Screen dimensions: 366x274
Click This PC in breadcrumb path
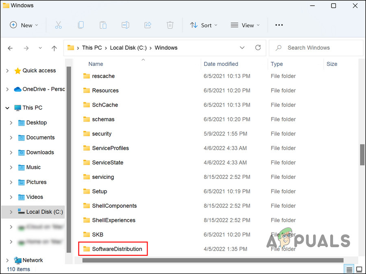[92, 48]
